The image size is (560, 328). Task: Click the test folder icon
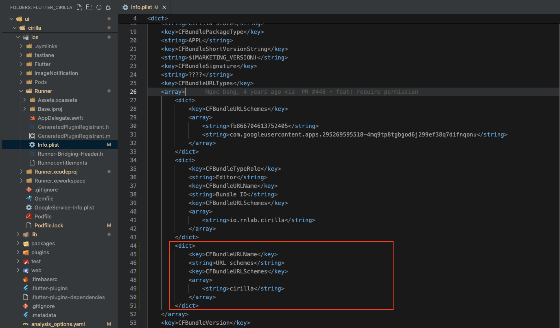[x=26, y=261]
